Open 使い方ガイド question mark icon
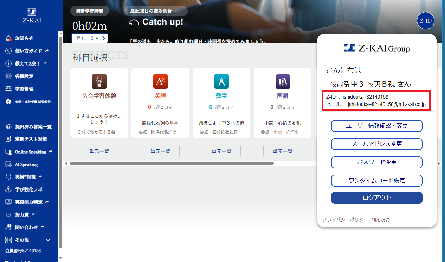Screen dimensions: 445x262 click(x=9, y=51)
